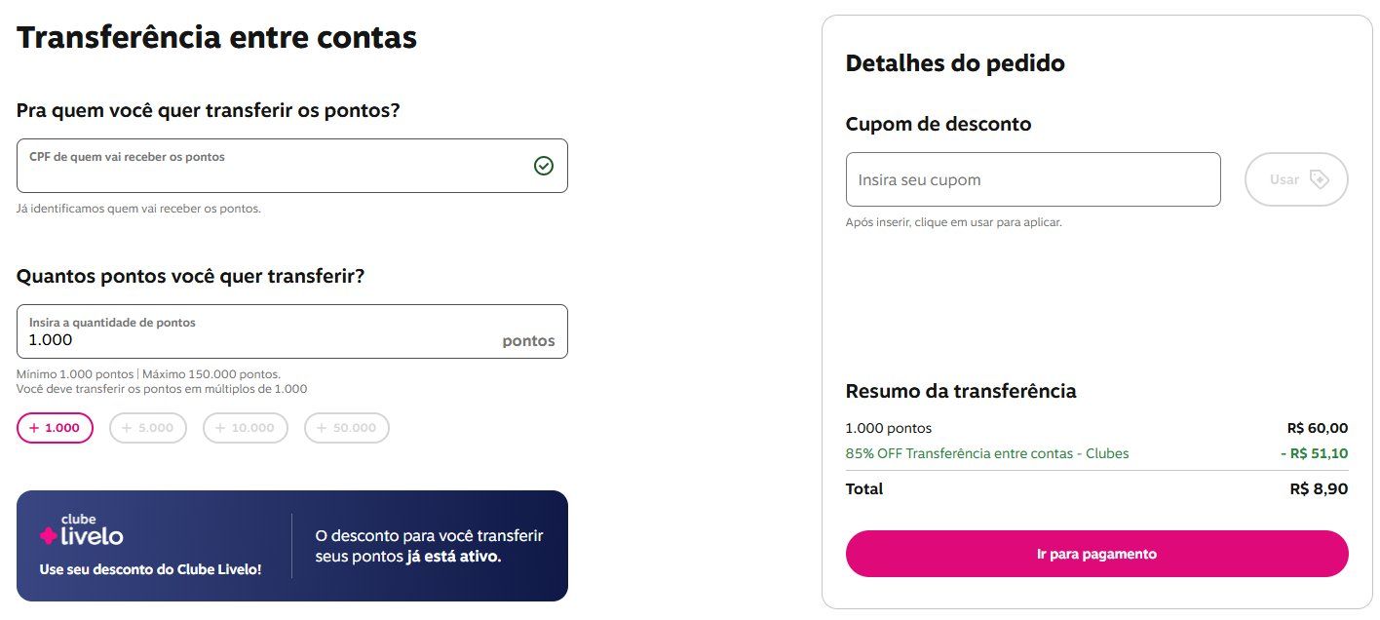Add 1.000 points with the pink chip
This screenshot has height=620, width=1380.
tap(55, 428)
